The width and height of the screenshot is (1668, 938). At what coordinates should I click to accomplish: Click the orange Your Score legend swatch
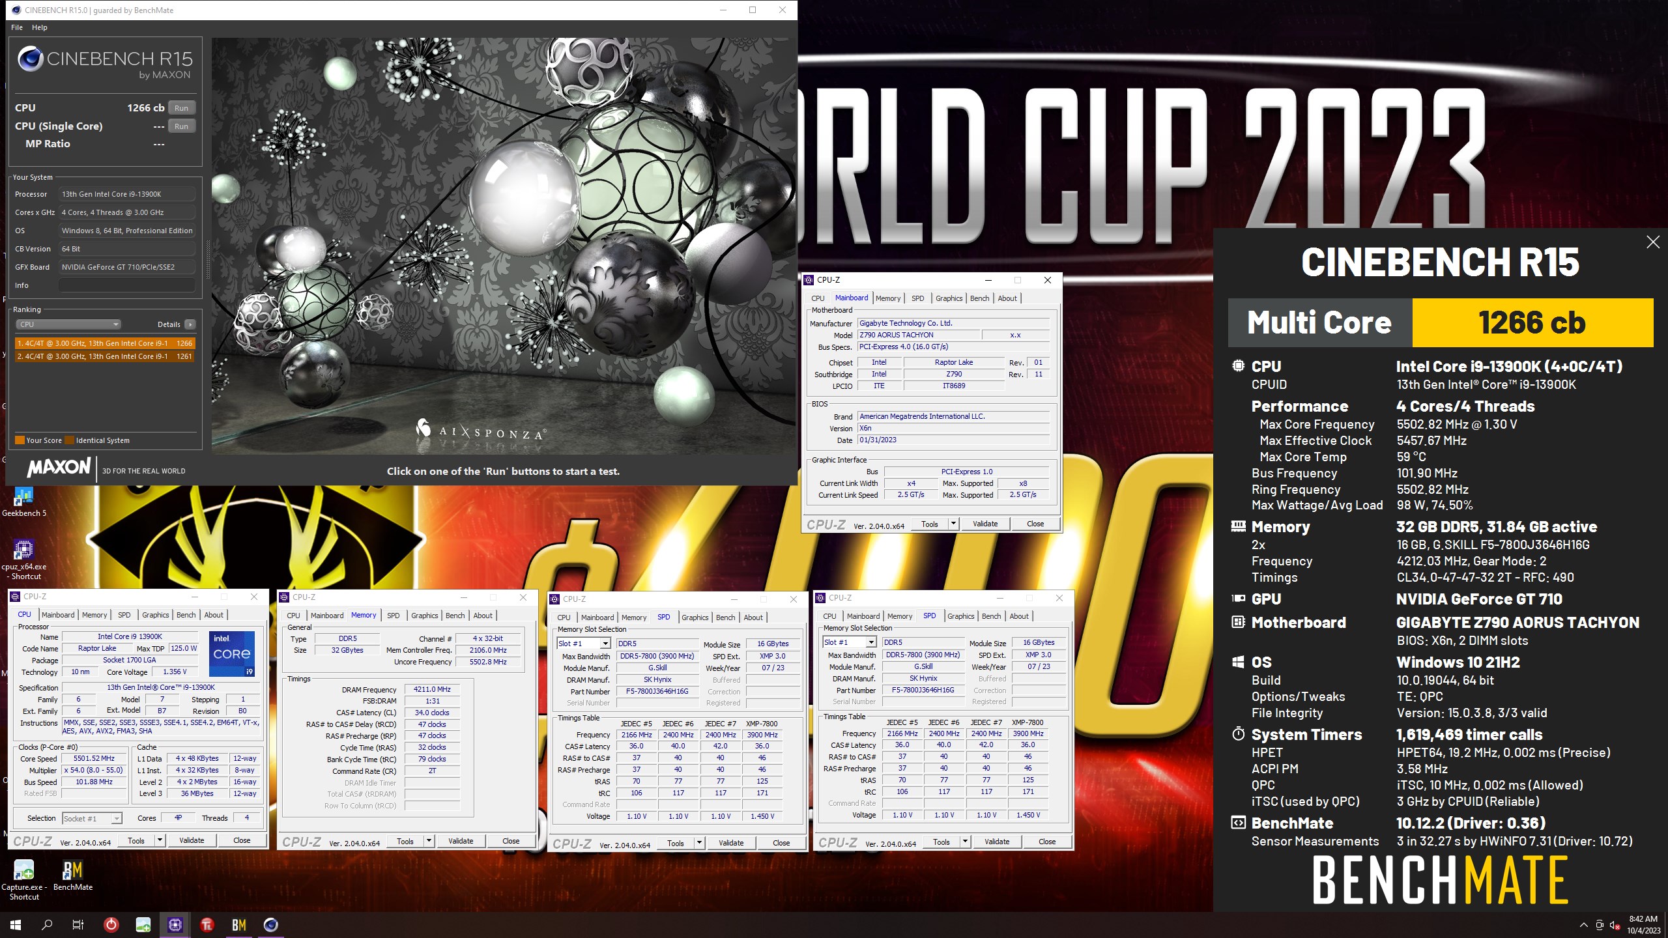tap(20, 440)
